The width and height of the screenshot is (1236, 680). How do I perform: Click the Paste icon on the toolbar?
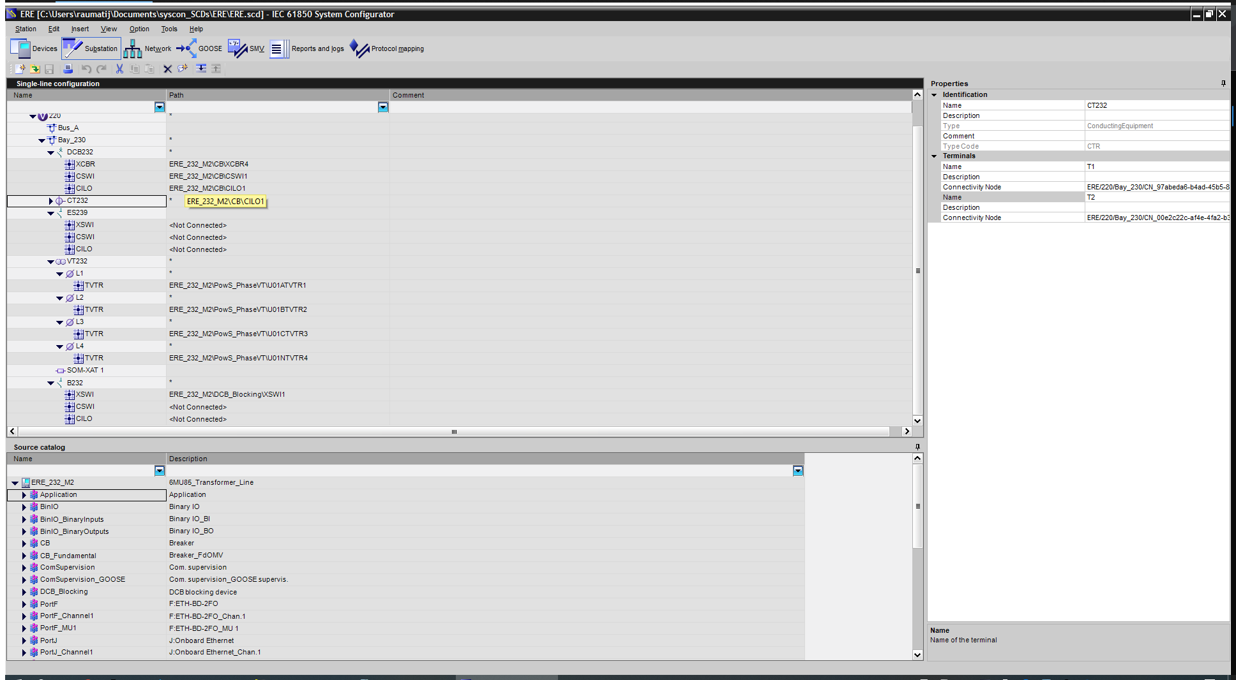pos(149,68)
